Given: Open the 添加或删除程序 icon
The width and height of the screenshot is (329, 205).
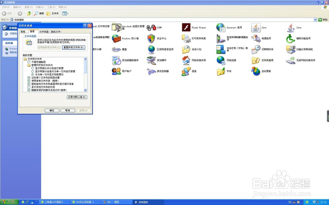Looking at the screenshot, I should pyautogui.click(x=116, y=60).
